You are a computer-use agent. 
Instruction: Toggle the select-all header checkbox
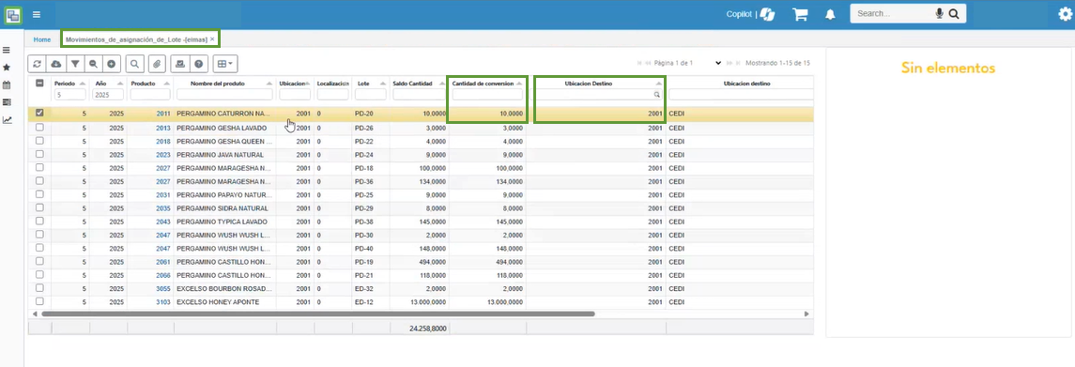click(x=39, y=84)
